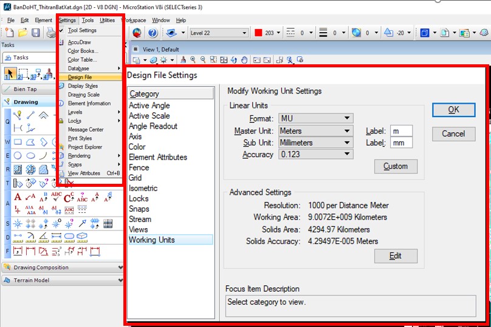Click the Save file icon
Viewport: 491px width, 327px height.
(x=36, y=33)
